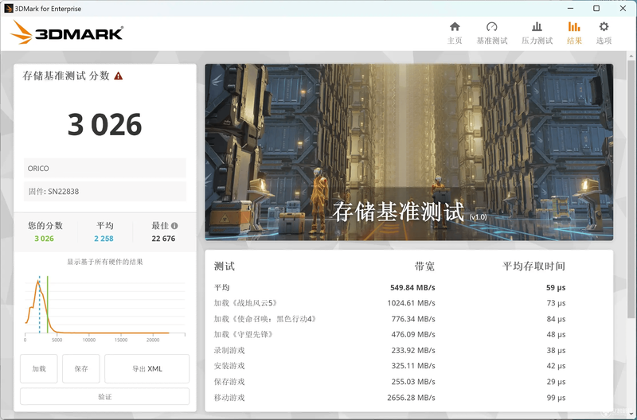This screenshot has height=420, width=637.
Task: Click the 1024.61 MB/s bandwidth value
Action: [411, 303]
